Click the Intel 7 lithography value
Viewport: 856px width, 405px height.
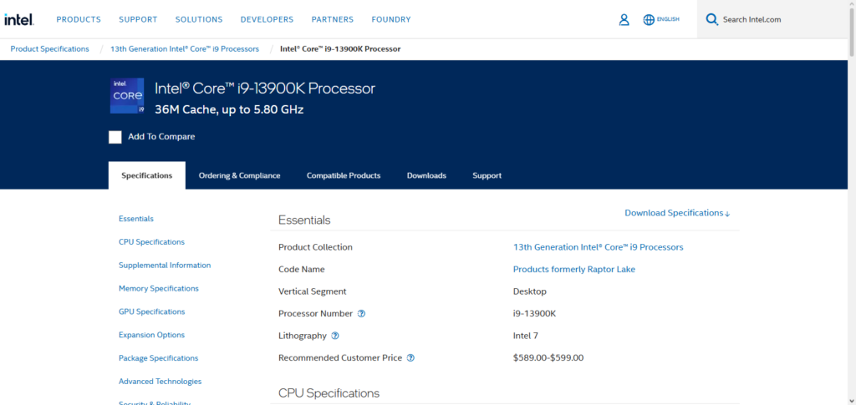tap(526, 336)
